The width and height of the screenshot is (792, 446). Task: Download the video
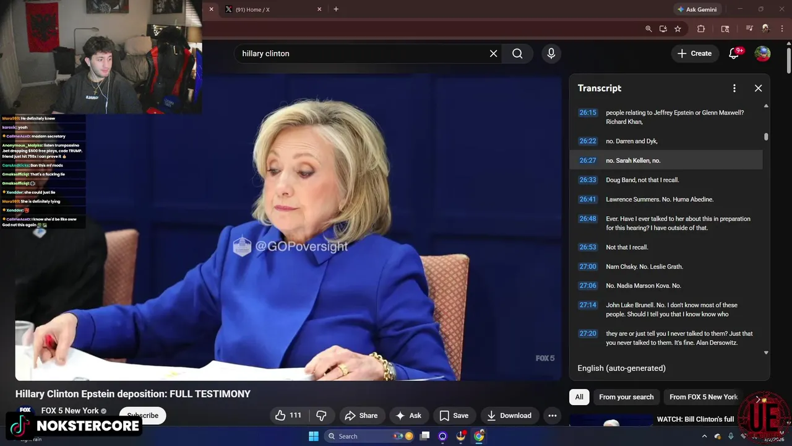pos(509,416)
